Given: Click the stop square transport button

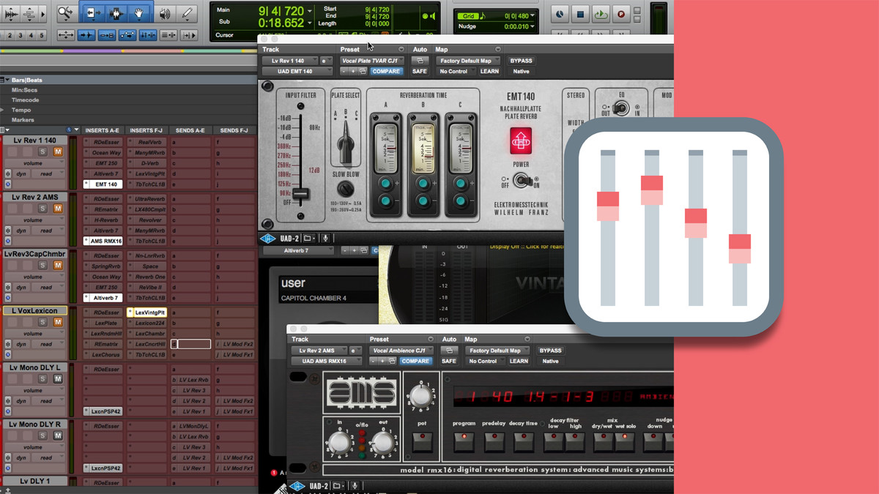Looking at the screenshot, I should [580, 13].
